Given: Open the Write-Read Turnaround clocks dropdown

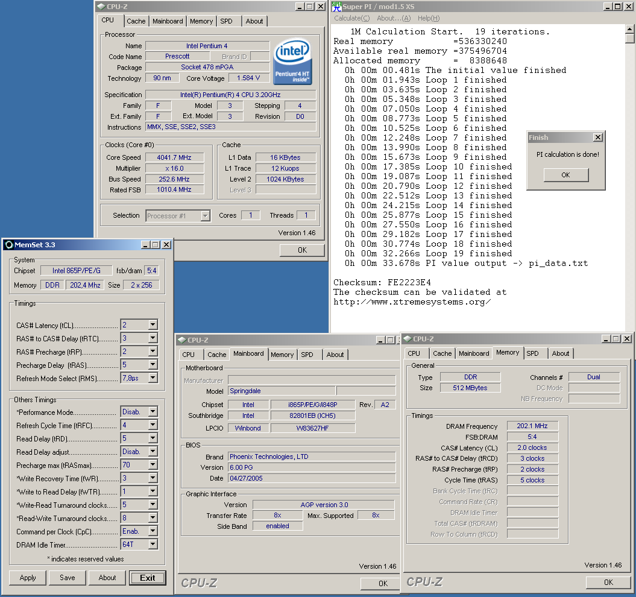Looking at the screenshot, I should (153, 505).
